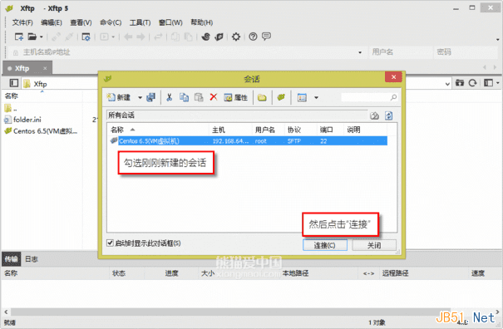This screenshot has height=329, width=503.
Task: Click the red X to close Sessions dialog
Action: (393, 77)
